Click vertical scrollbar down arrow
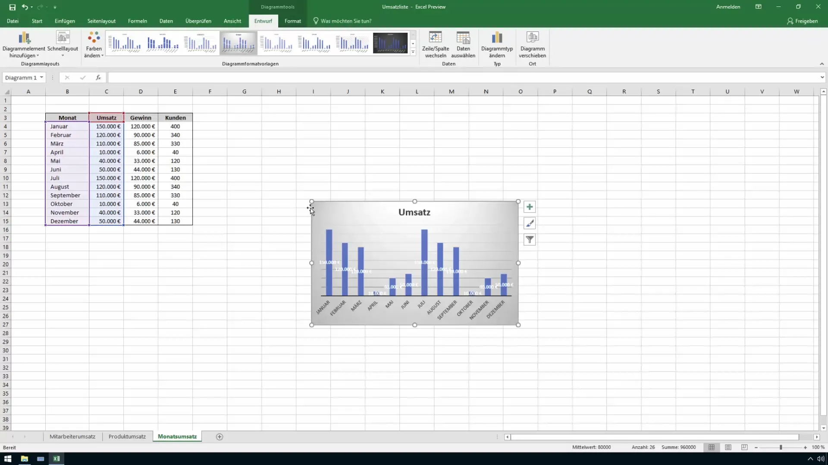 point(823,428)
